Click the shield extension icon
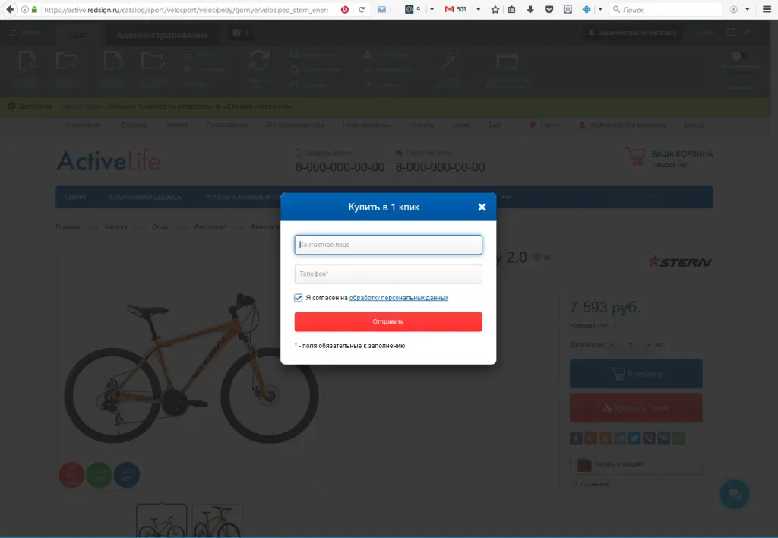 pos(568,9)
